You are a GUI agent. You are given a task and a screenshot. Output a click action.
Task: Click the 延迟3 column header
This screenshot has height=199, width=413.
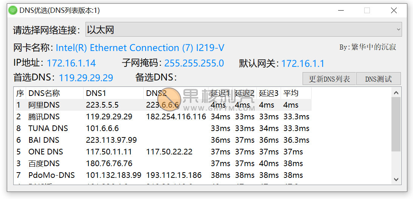click(269, 93)
